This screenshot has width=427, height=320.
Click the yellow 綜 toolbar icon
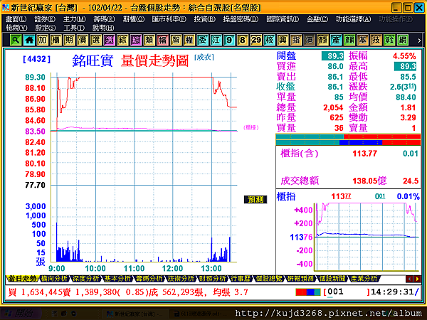click(x=122, y=41)
